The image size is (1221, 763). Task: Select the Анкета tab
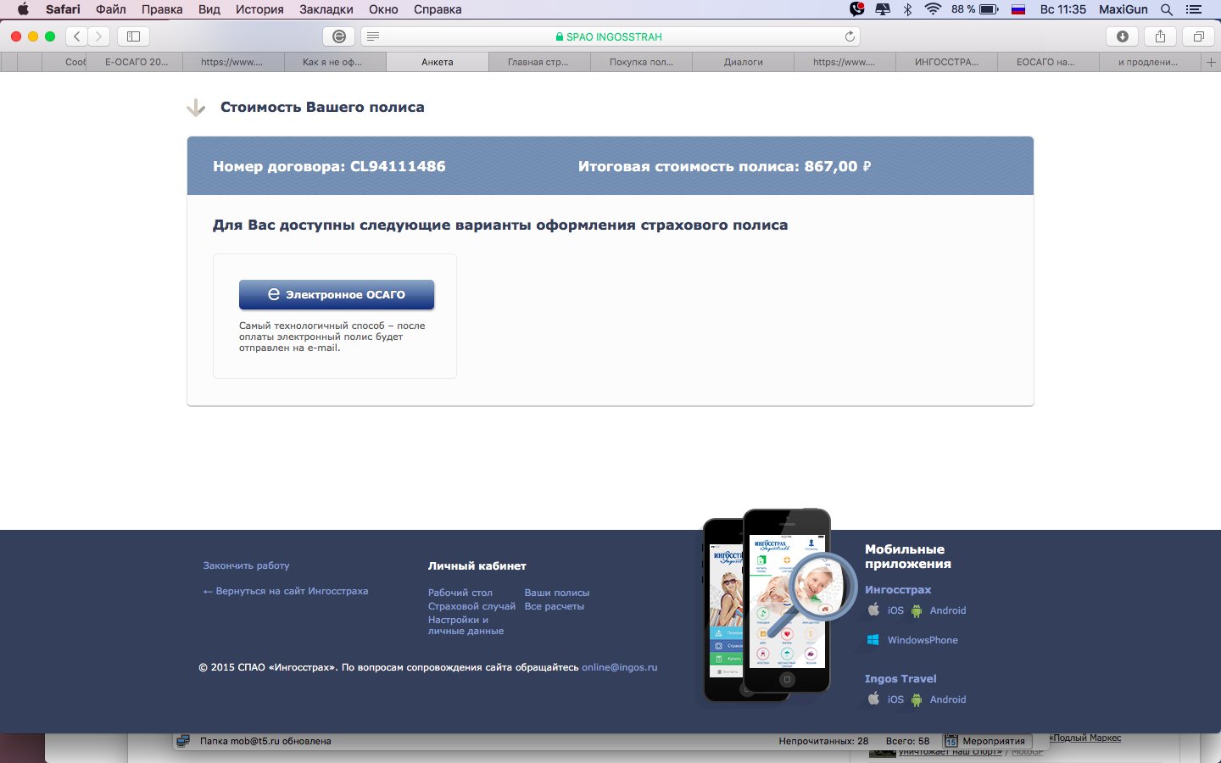pyautogui.click(x=438, y=62)
